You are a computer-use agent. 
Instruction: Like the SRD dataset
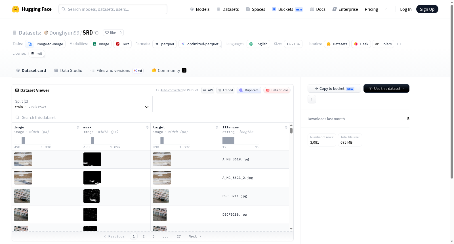coord(111,33)
